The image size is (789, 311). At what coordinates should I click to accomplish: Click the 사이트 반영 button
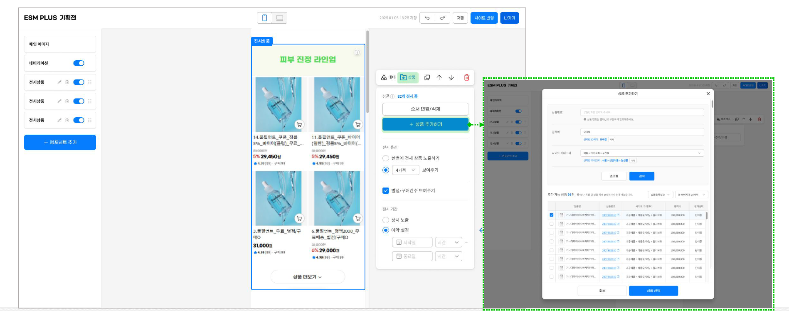tap(484, 18)
